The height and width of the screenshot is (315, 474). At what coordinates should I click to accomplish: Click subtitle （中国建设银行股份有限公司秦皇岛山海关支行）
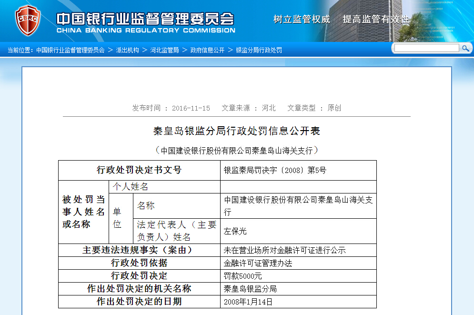[236, 150]
